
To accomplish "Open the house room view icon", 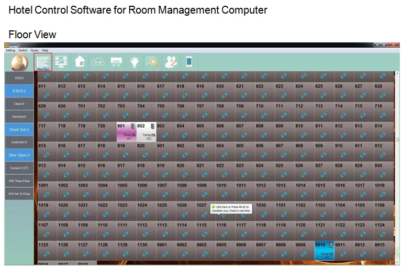I will pyautogui.click(x=80, y=62).
